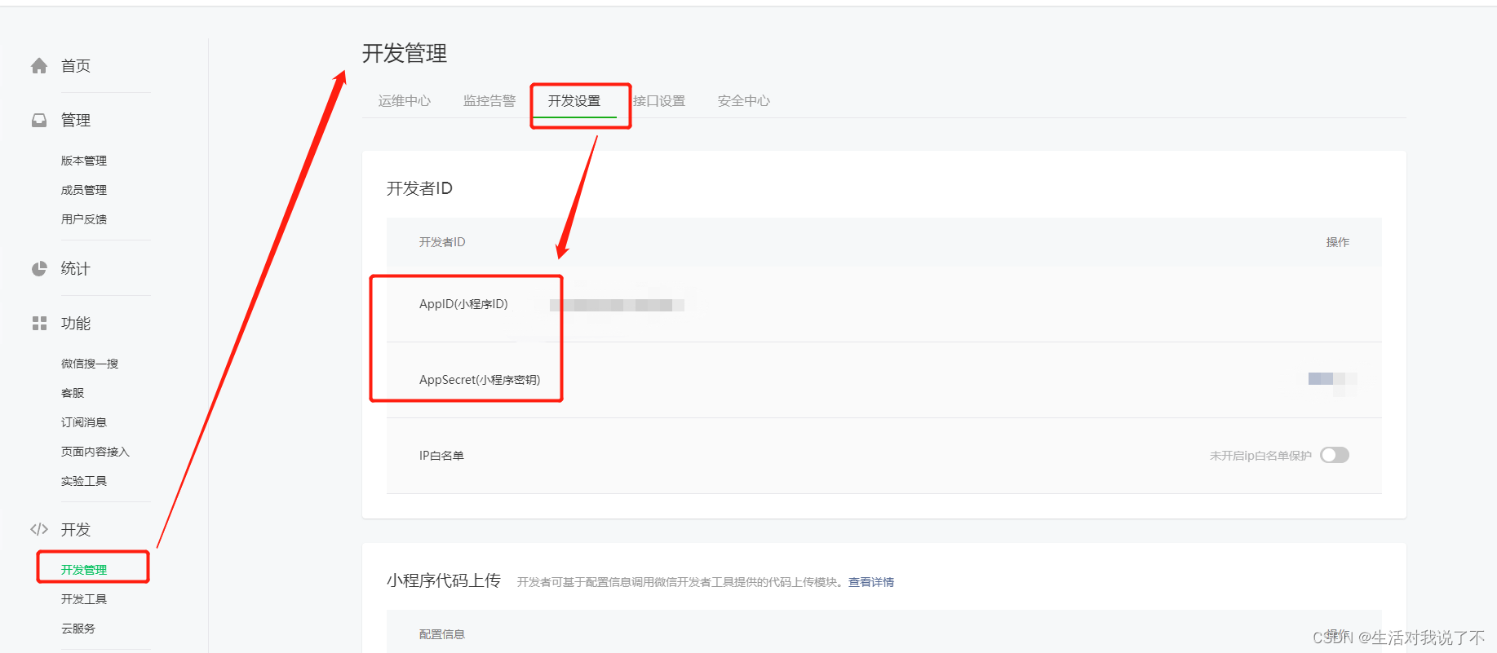Viewport: 1497px width, 653px height.
Task: Click the blurred AppID value
Action: [617, 305]
